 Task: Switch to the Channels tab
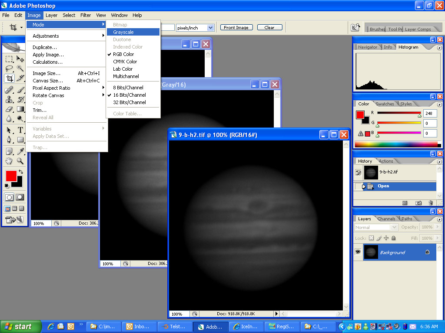click(x=386, y=219)
